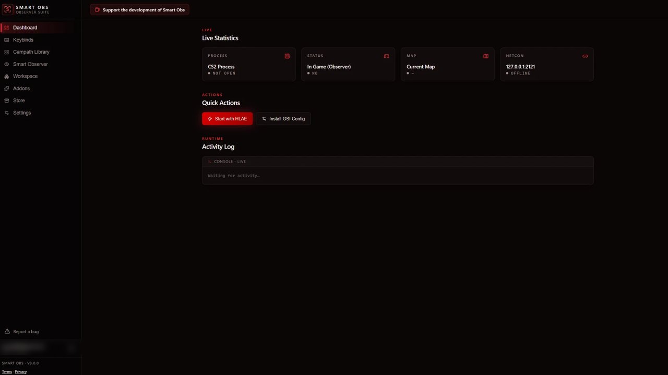Launch Start with HLAE

[228, 119]
